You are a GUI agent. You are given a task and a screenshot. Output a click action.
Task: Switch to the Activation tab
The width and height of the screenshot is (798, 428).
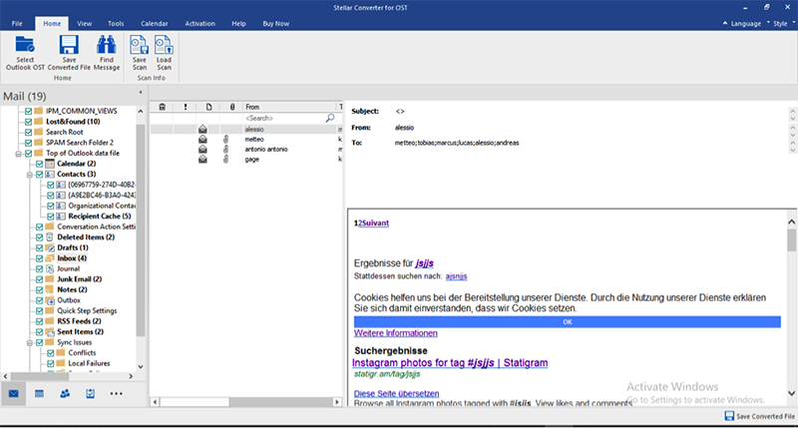(x=201, y=21)
